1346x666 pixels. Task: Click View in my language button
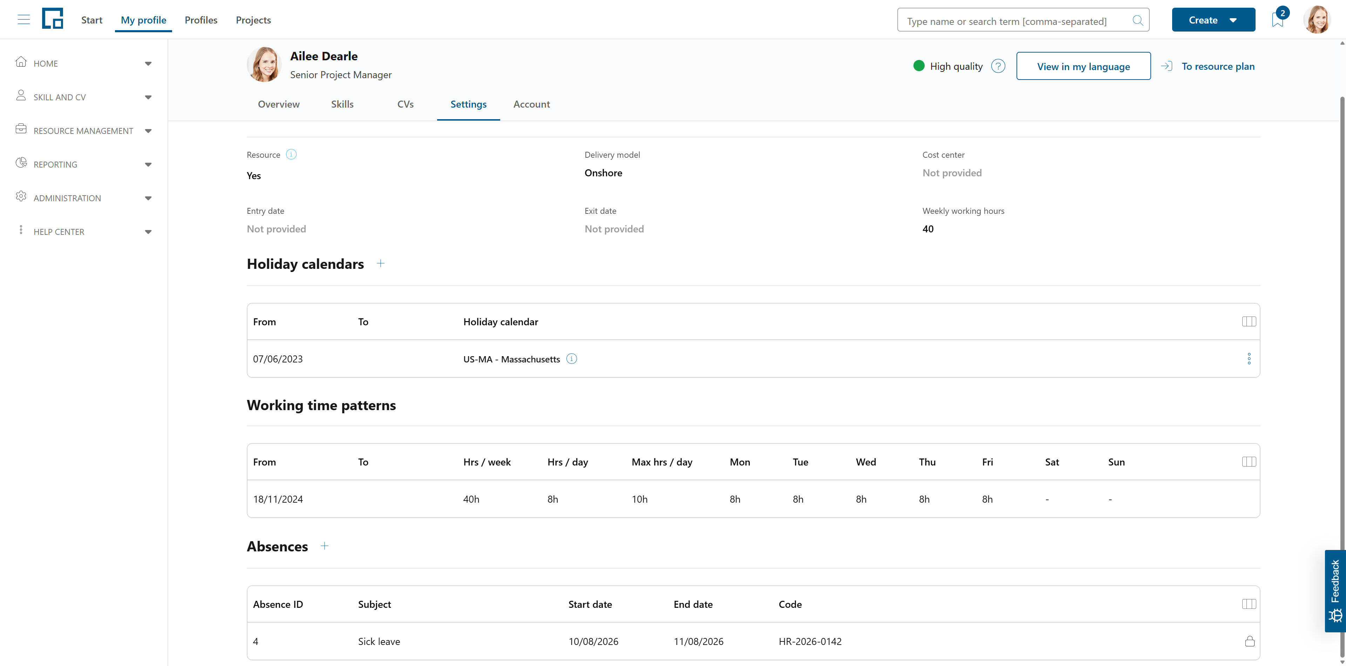coord(1083,66)
